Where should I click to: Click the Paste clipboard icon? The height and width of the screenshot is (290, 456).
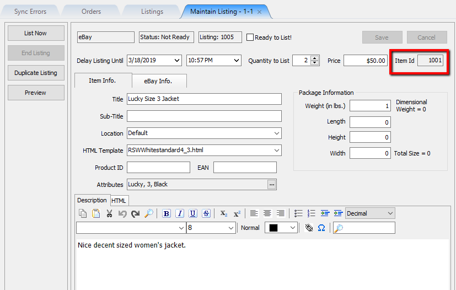[96, 213]
